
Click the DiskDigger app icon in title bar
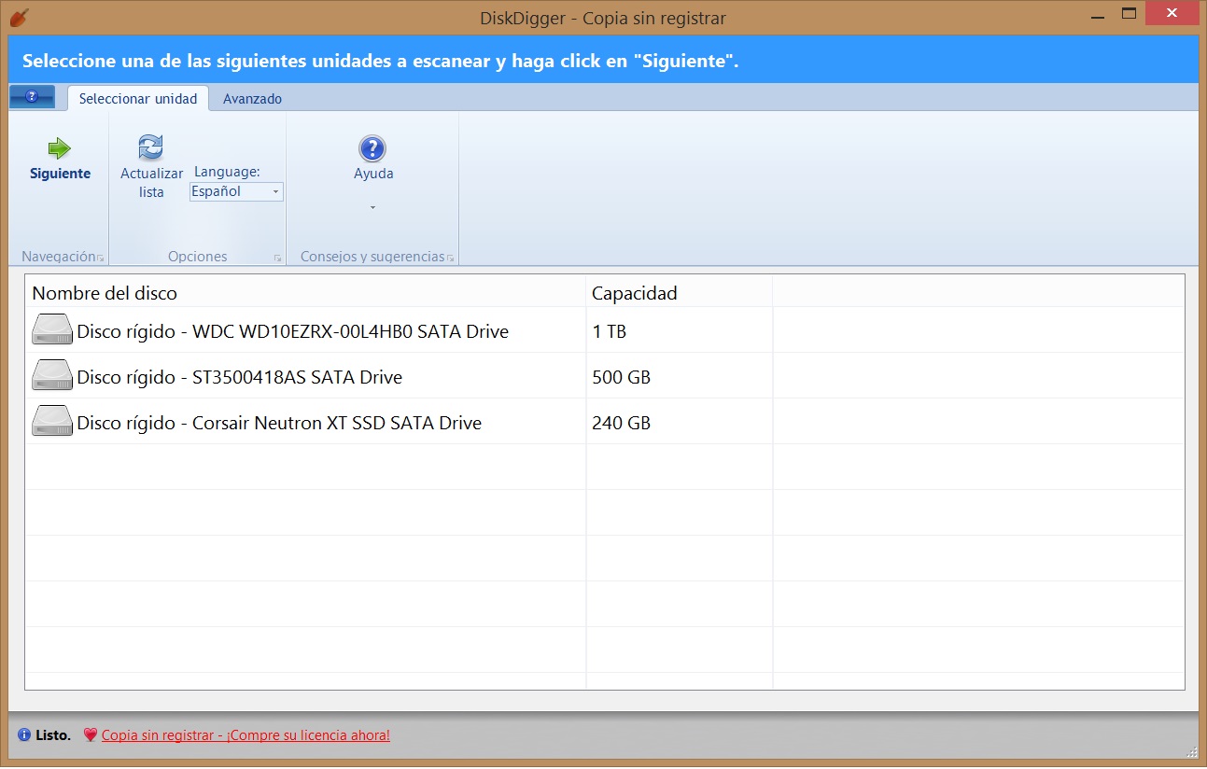tap(19, 17)
